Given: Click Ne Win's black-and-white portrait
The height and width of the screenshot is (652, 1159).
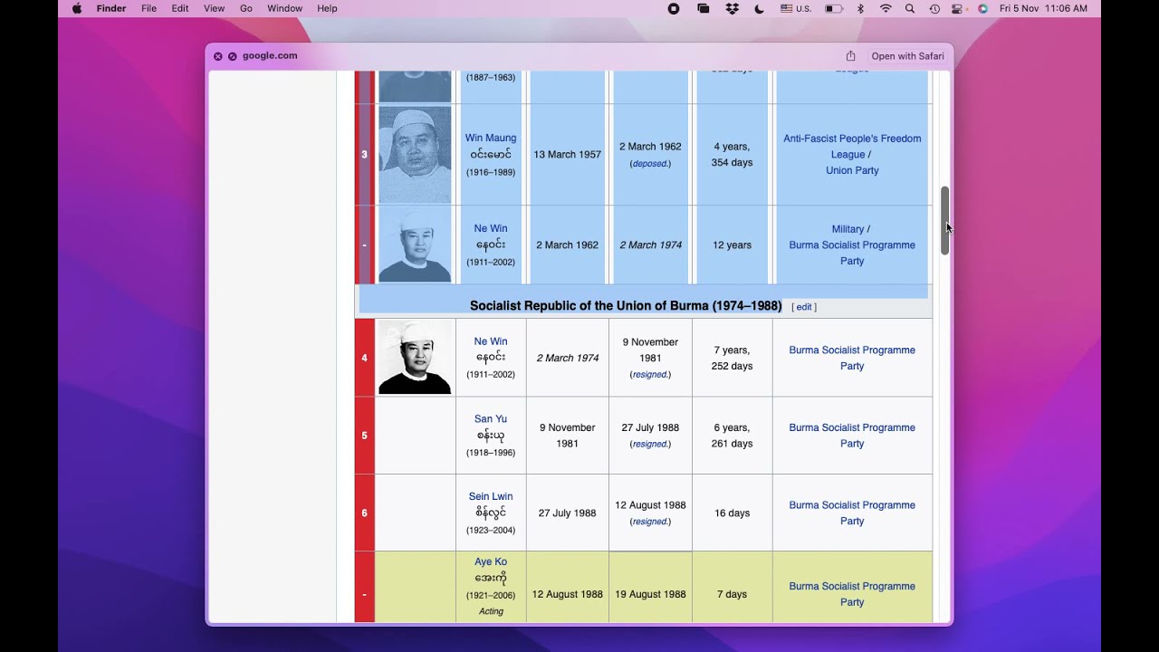Looking at the screenshot, I should coord(415,357).
